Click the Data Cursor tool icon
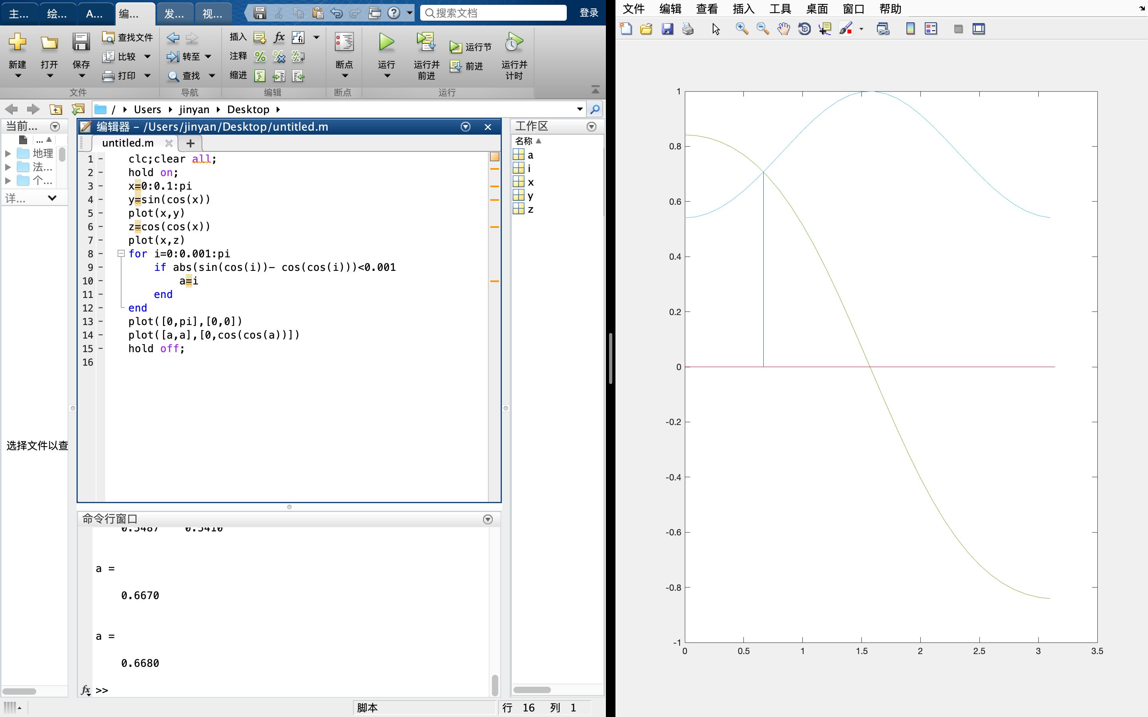This screenshot has width=1148, height=717. [825, 29]
